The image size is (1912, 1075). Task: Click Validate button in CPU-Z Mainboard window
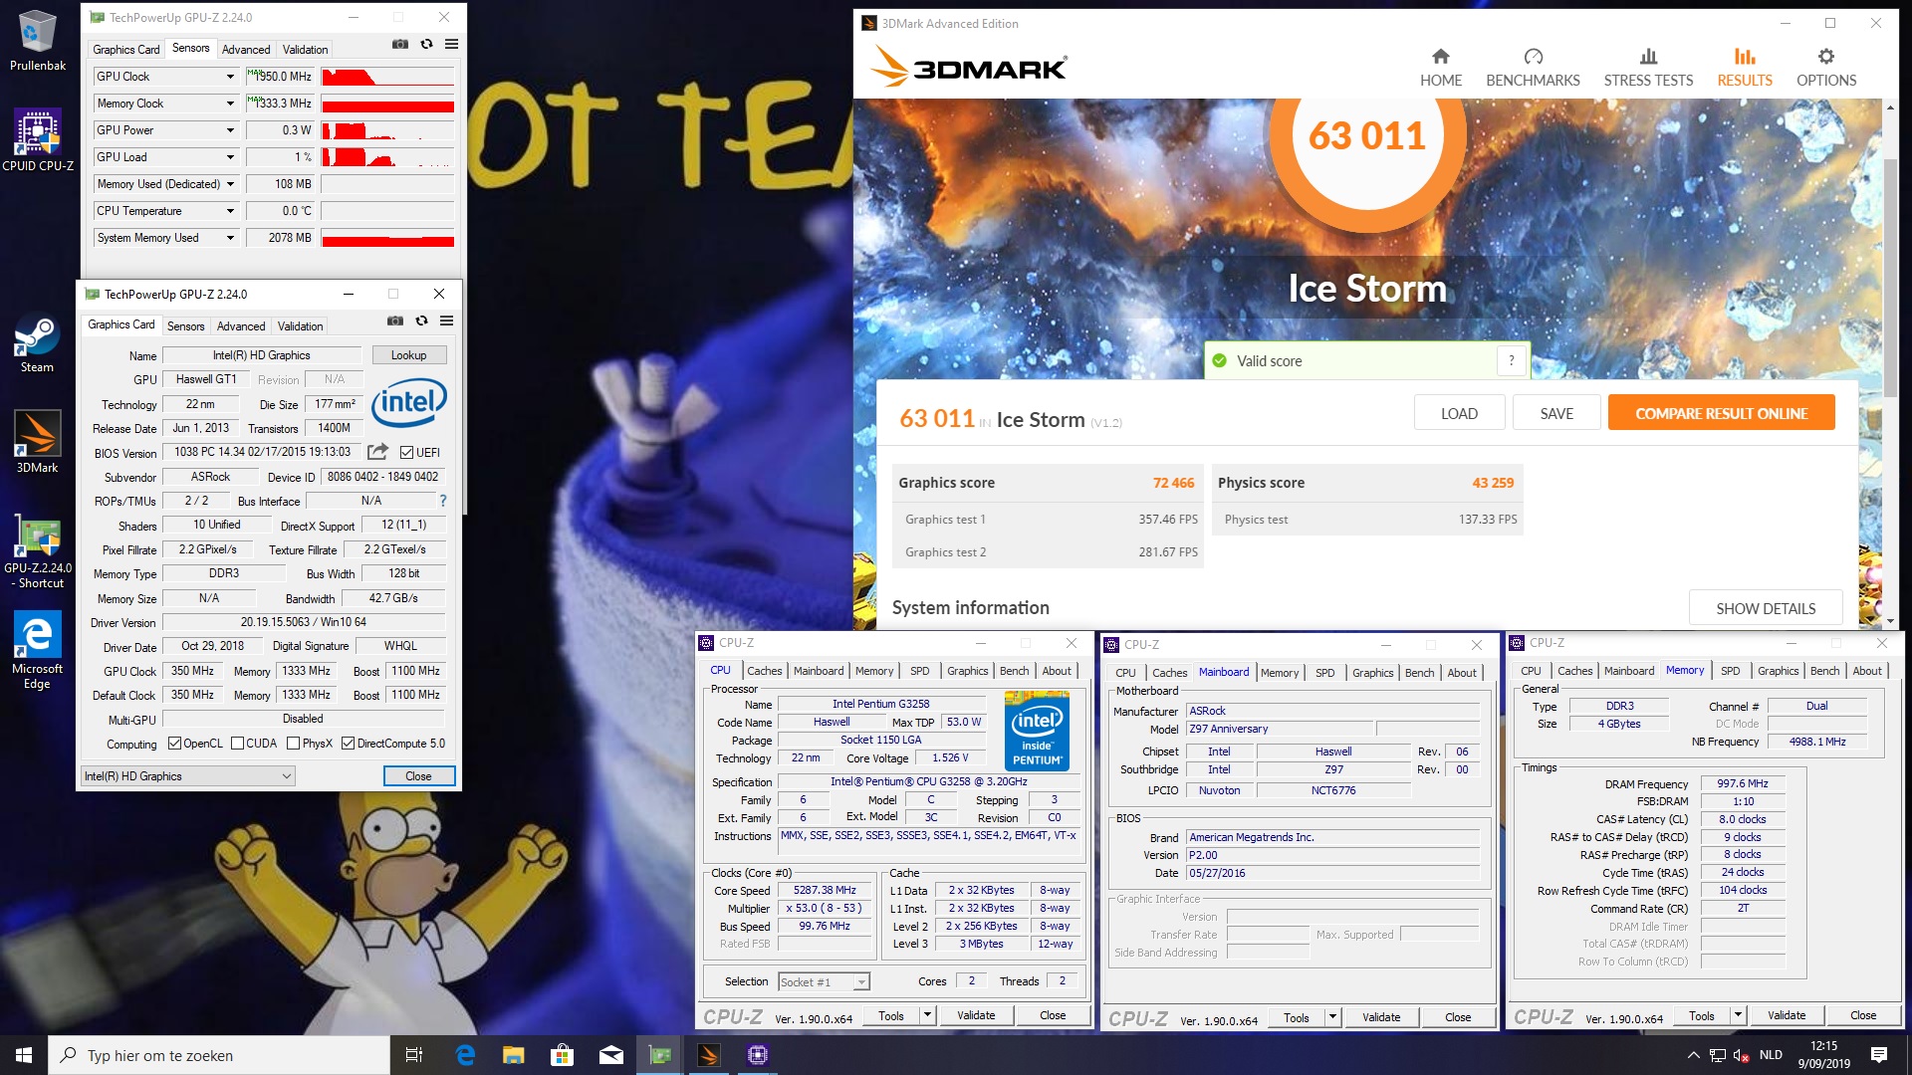[x=1380, y=1017]
